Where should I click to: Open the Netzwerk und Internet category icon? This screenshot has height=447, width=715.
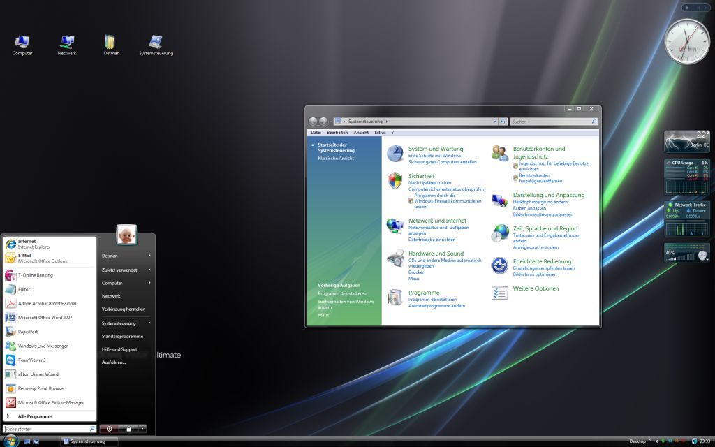(395, 226)
